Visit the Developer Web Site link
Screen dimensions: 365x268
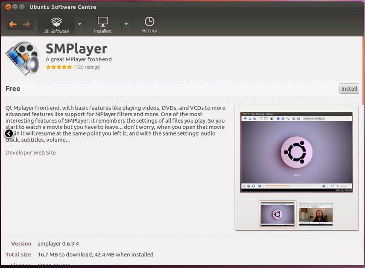(x=31, y=153)
